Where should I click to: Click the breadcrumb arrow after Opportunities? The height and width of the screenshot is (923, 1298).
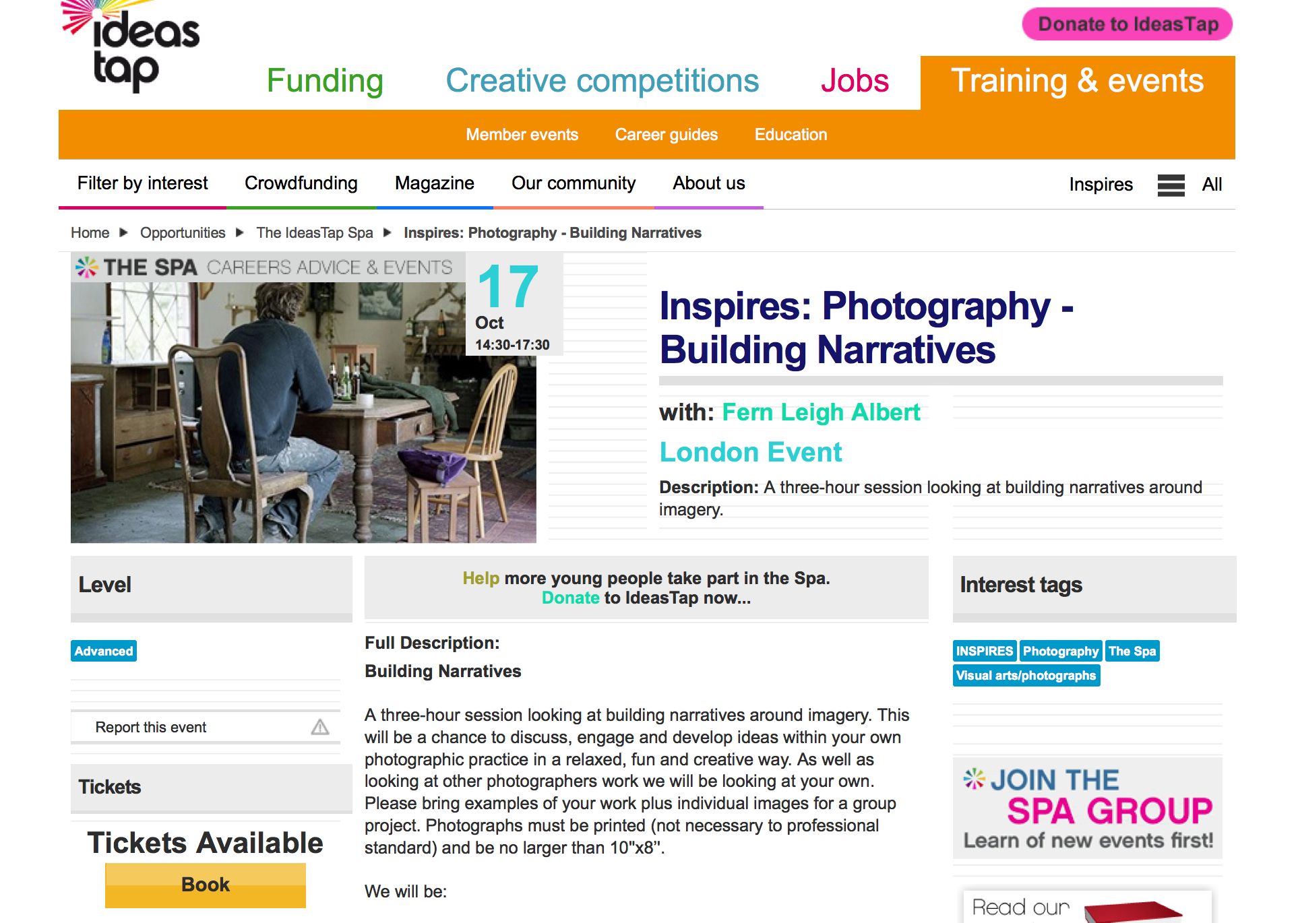coord(239,232)
